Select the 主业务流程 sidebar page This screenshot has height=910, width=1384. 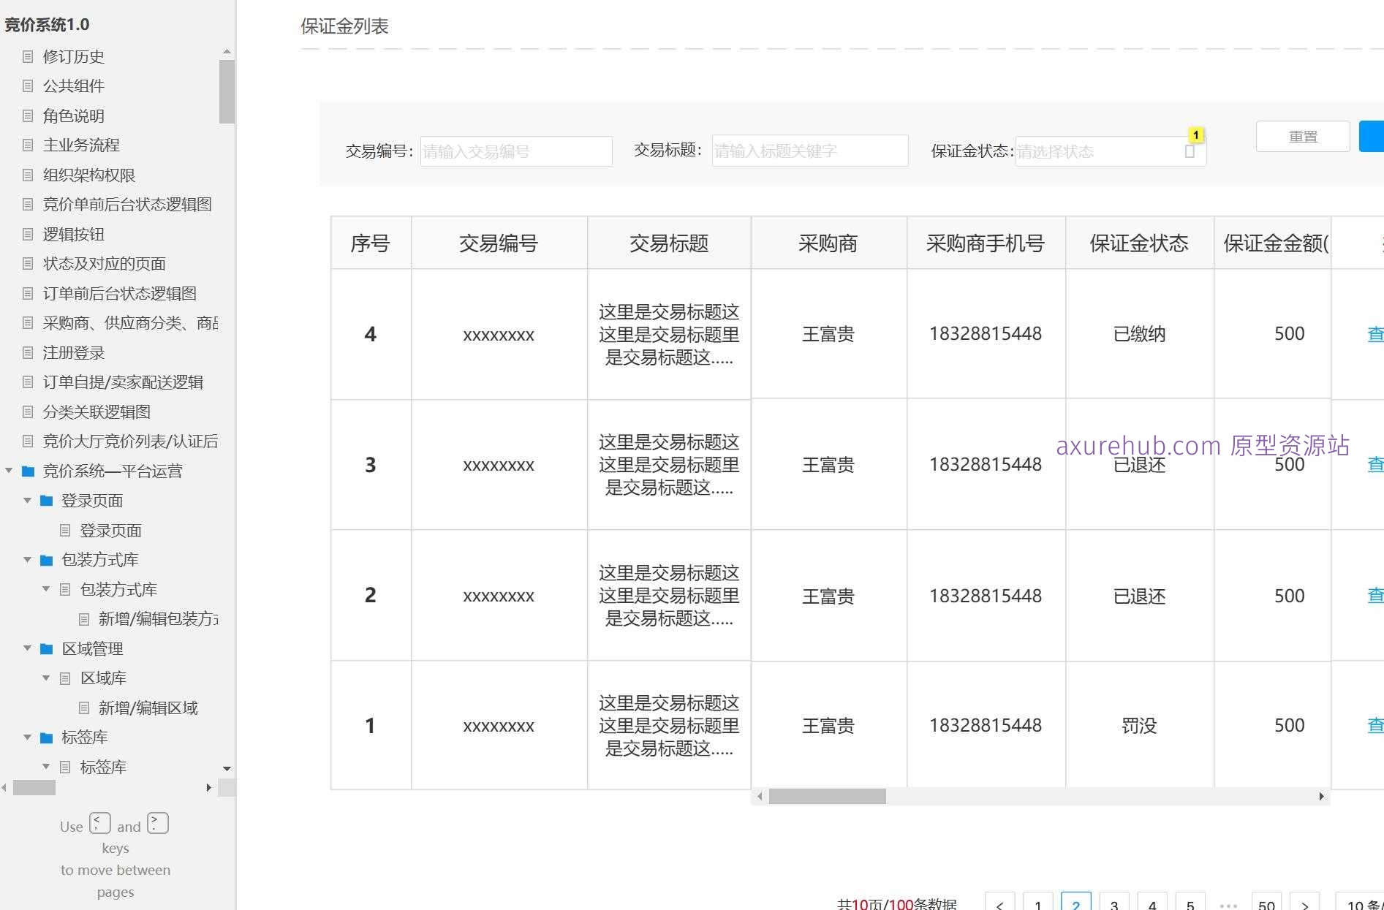82,145
